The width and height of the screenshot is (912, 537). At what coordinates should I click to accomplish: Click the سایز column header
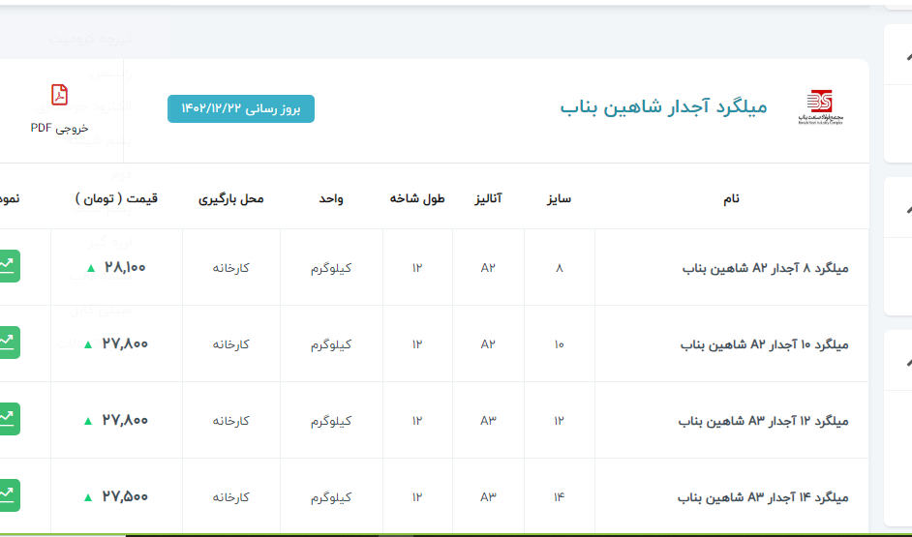click(559, 198)
